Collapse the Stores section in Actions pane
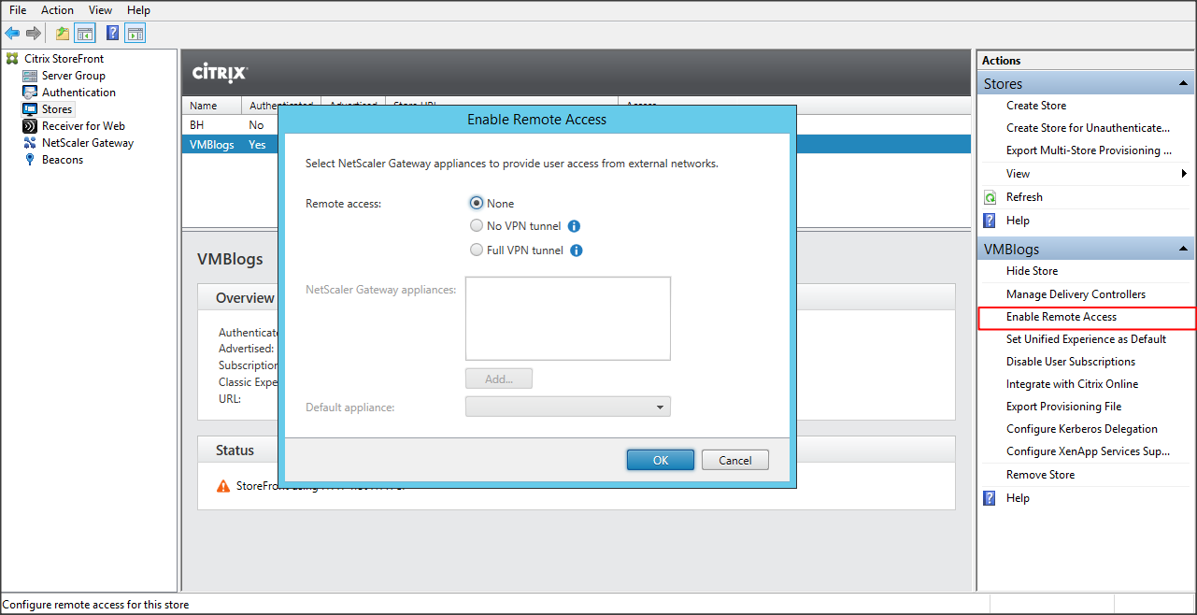 1183,84
